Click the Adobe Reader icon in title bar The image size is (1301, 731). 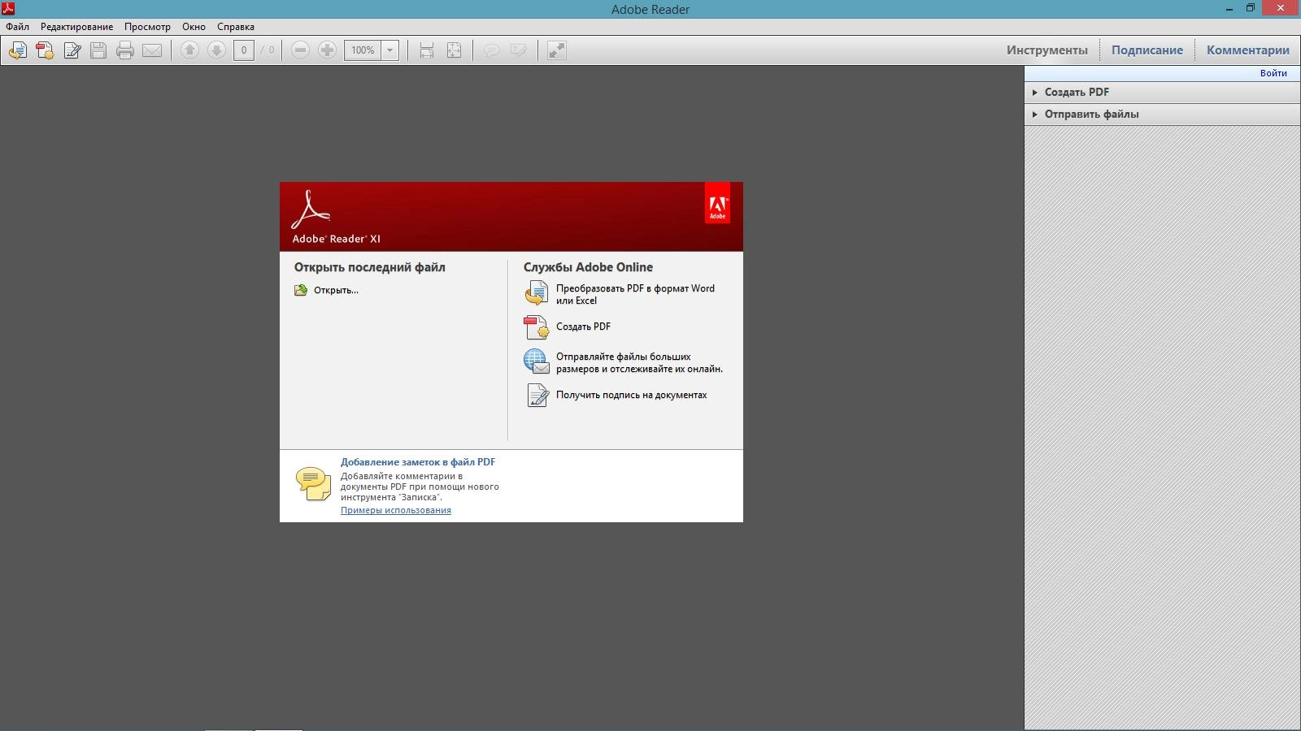coord(8,9)
